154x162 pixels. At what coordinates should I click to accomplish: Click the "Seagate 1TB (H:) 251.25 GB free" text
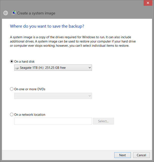pos(43,68)
